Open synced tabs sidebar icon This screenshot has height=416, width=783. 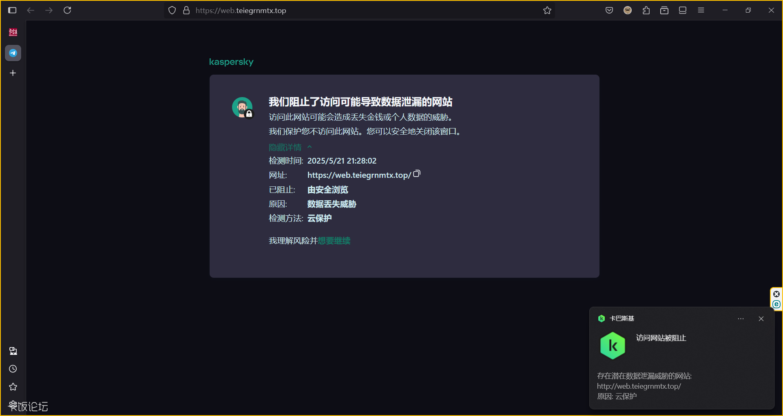(x=13, y=351)
